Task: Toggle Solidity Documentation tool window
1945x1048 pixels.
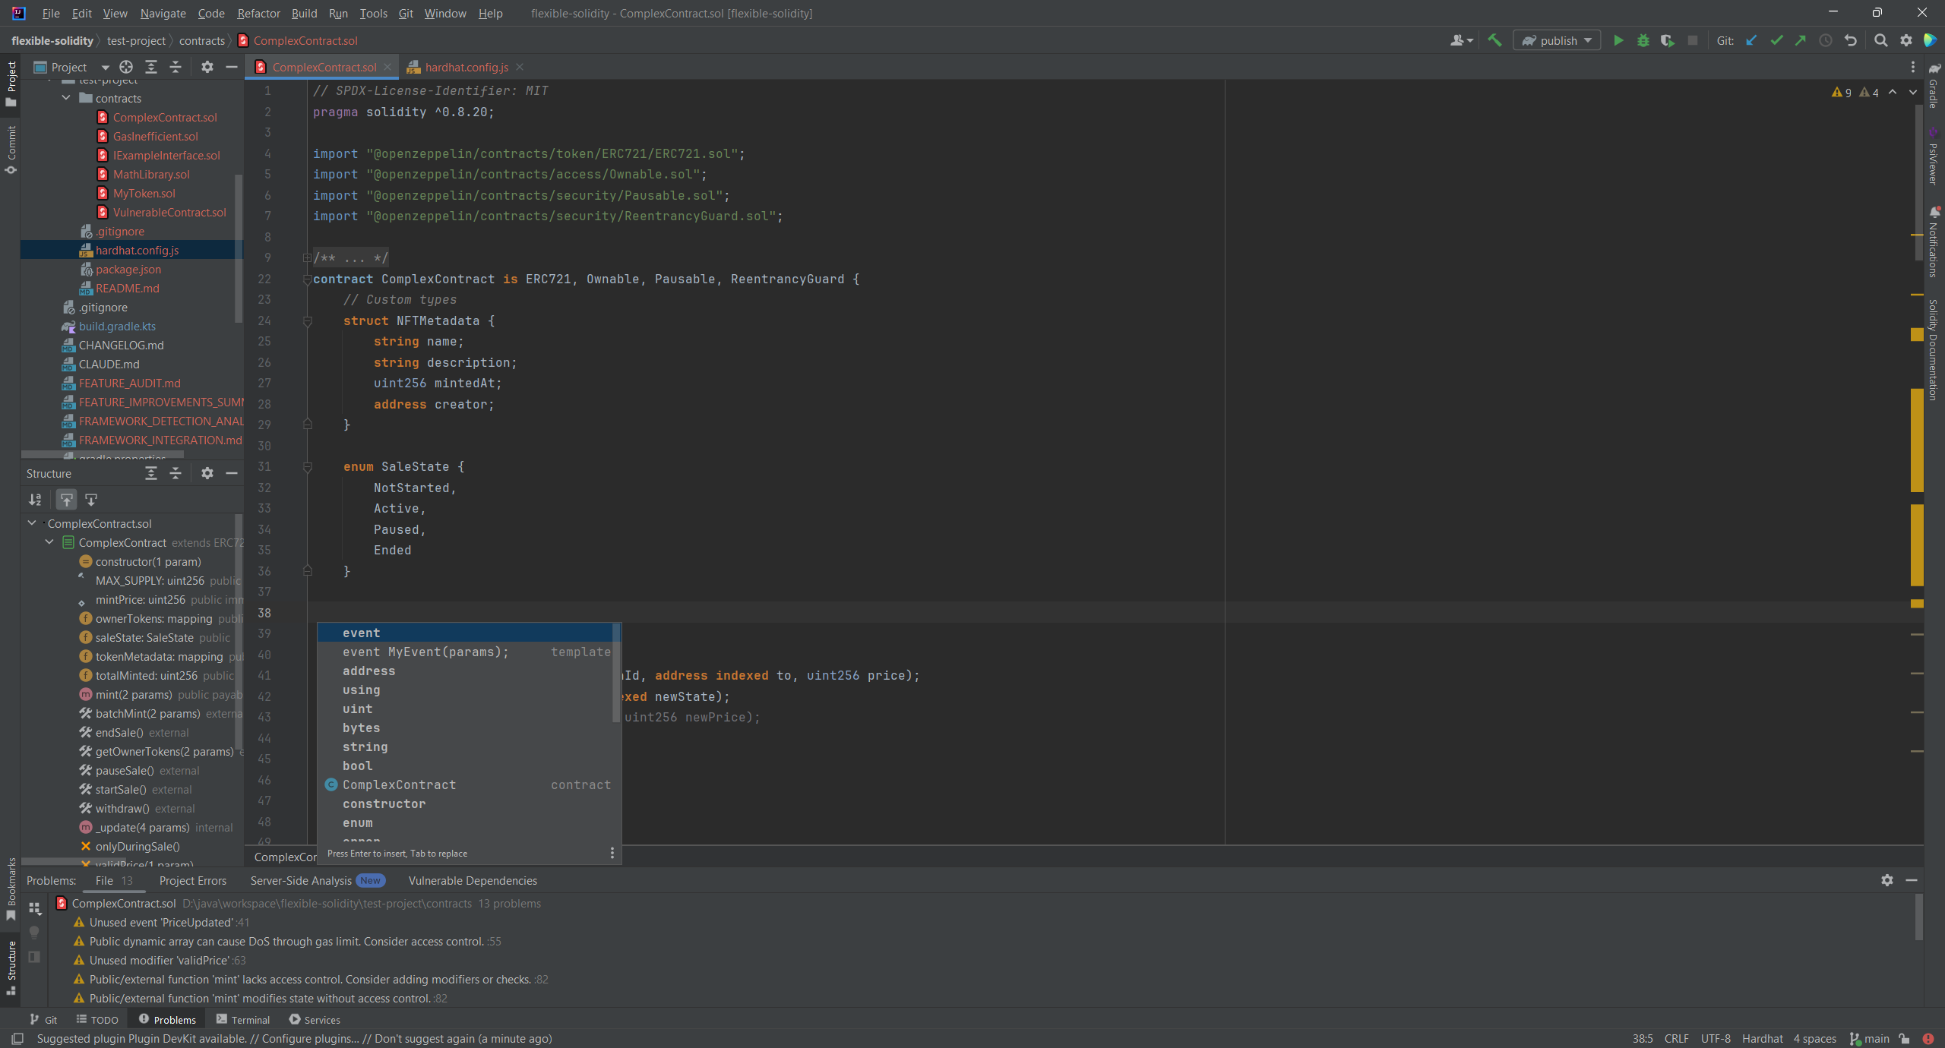Action: pos(1934,349)
